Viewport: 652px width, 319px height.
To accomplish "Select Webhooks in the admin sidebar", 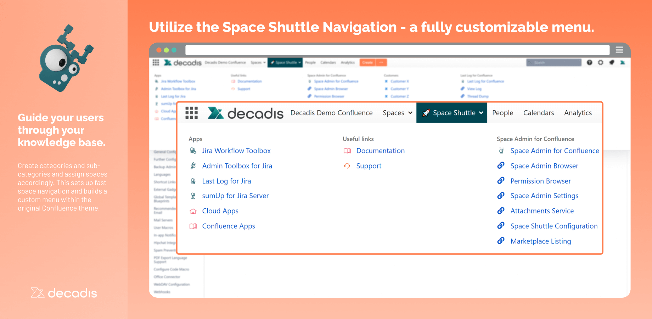I will 162,292.
